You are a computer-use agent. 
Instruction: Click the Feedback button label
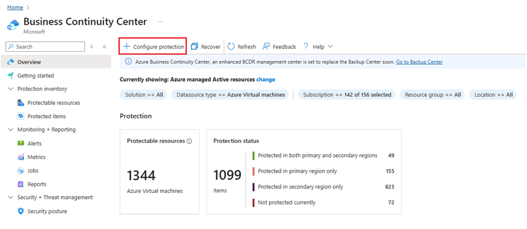pos(284,47)
